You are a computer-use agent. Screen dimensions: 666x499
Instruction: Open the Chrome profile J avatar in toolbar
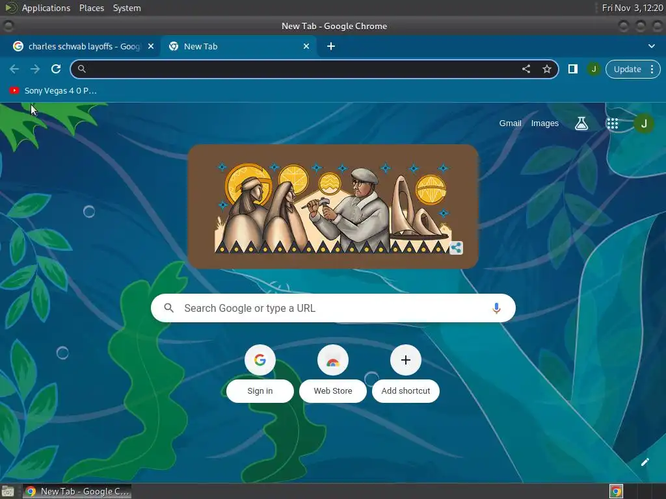point(593,69)
